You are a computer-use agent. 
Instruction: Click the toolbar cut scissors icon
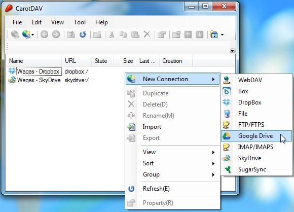pyautogui.click(x=112, y=34)
